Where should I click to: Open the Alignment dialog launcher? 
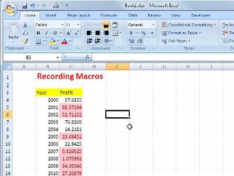(121, 48)
